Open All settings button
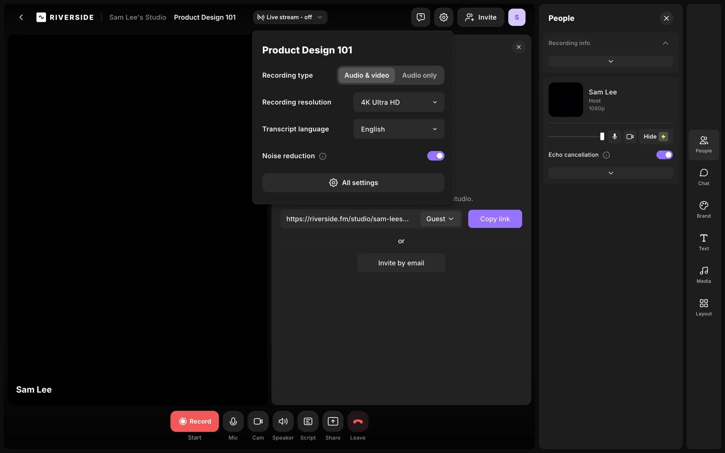The height and width of the screenshot is (453, 725). click(x=353, y=183)
